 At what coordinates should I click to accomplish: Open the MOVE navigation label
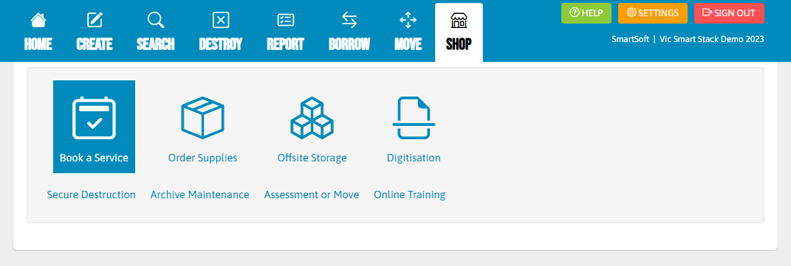pos(408,44)
